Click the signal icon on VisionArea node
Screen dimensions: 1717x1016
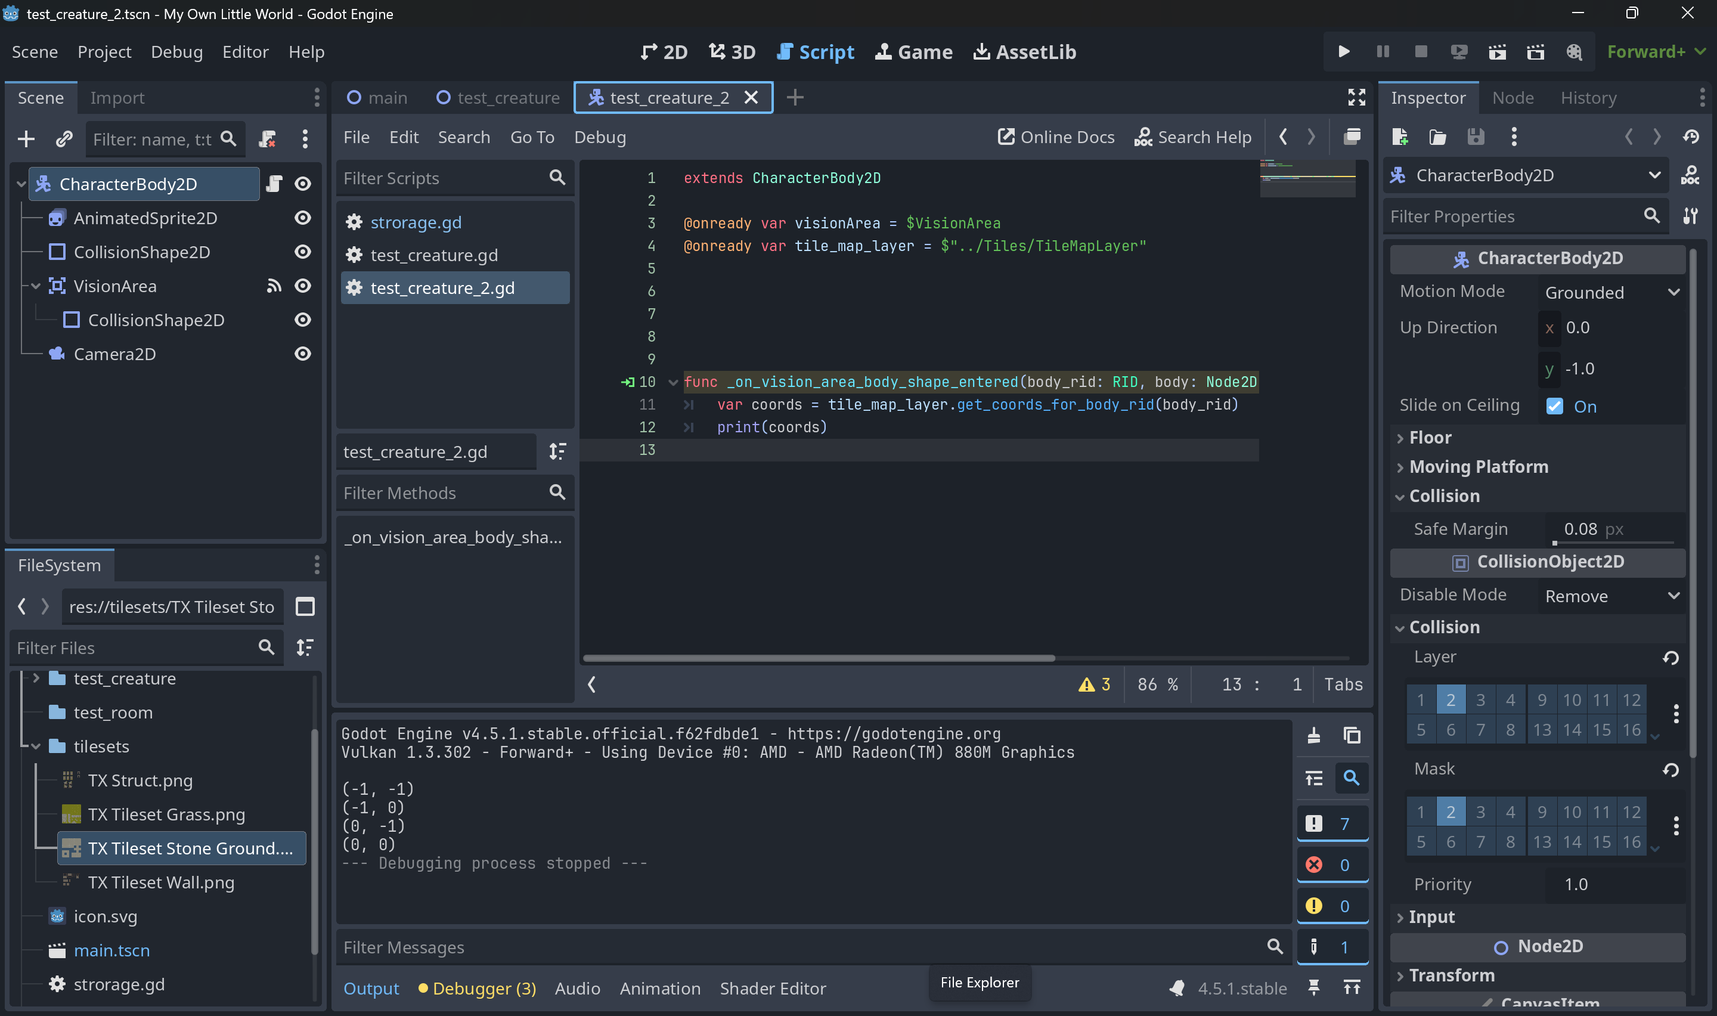pyautogui.click(x=274, y=286)
